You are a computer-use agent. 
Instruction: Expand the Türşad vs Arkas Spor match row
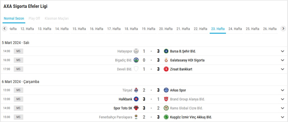coord(282,90)
